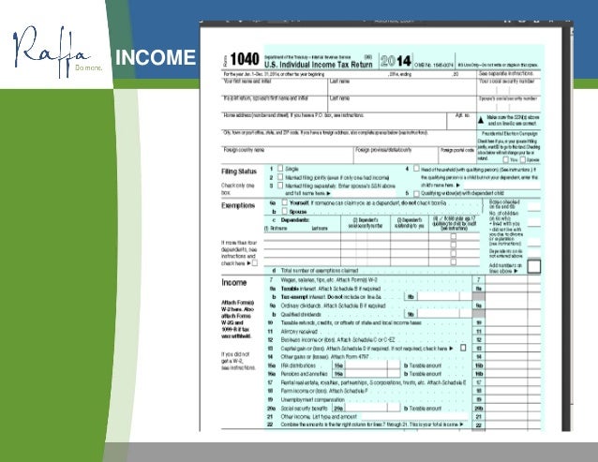The height and width of the screenshot is (462, 598).
Task: Click the Form 1040 number heading
Action: (245, 59)
